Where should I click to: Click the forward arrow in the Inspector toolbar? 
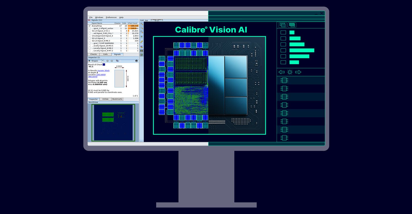pyautogui.click(x=112, y=61)
